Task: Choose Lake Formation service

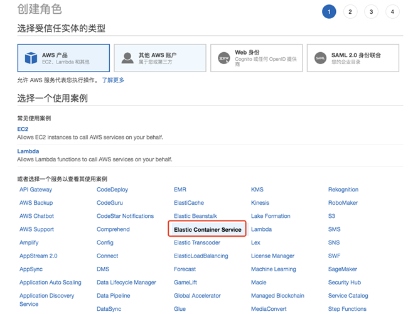Action: pyautogui.click(x=271, y=216)
